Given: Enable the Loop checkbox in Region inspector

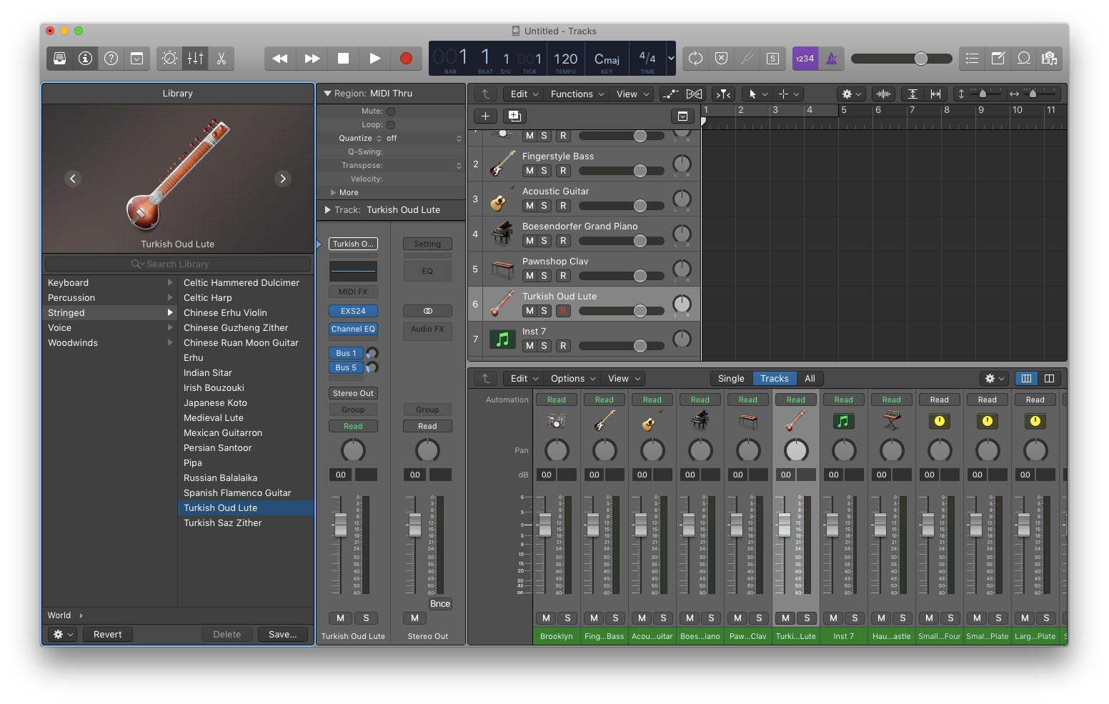Looking at the screenshot, I should point(391,125).
